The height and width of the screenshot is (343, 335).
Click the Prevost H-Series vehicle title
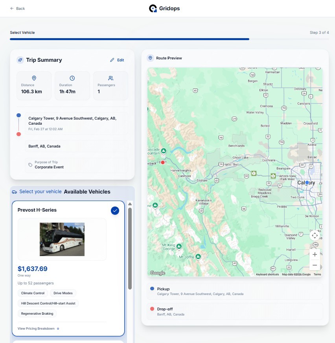pos(37,210)
